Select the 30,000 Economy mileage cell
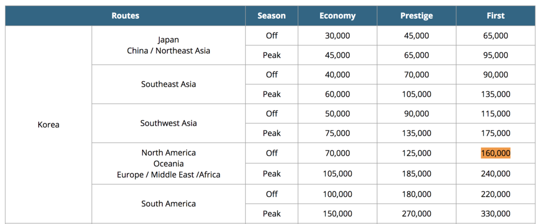538x224 pixels. (x=337, y=35)
